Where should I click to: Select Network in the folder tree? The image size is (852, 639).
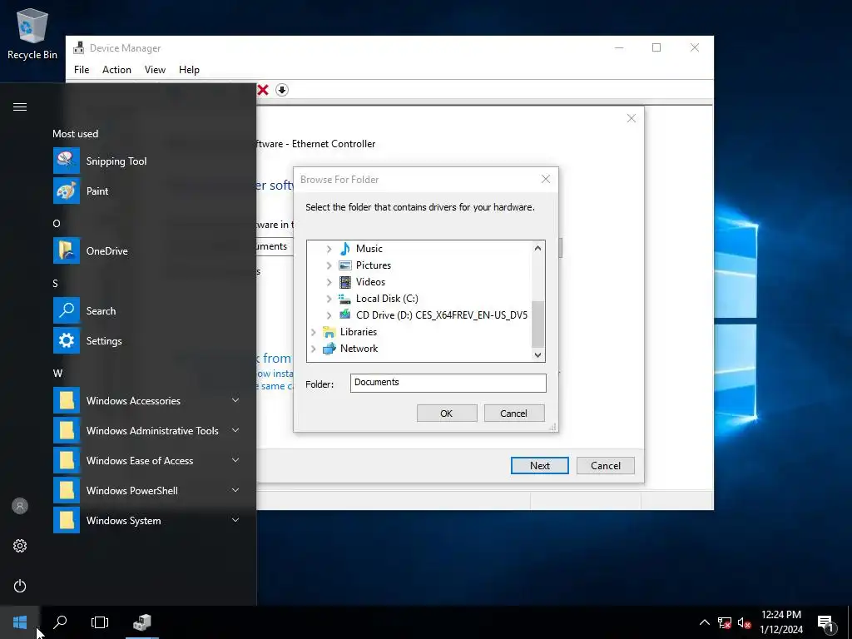click(359, 349)
